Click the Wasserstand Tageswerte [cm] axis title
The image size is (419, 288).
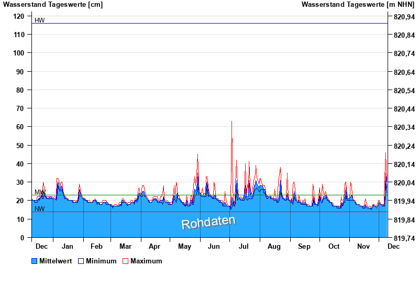[x=53, y=5]
